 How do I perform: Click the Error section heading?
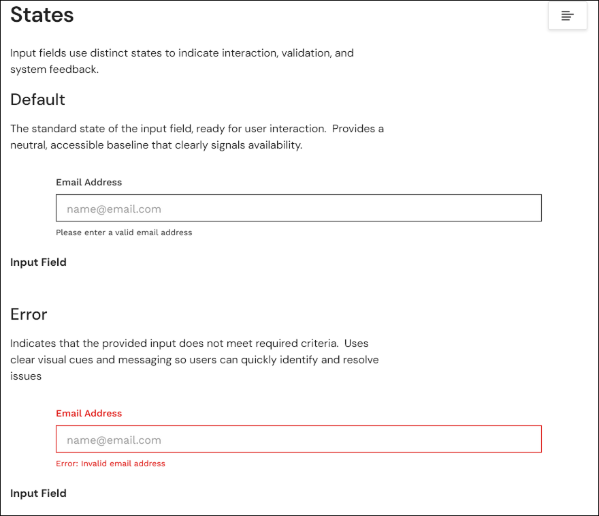29,314
